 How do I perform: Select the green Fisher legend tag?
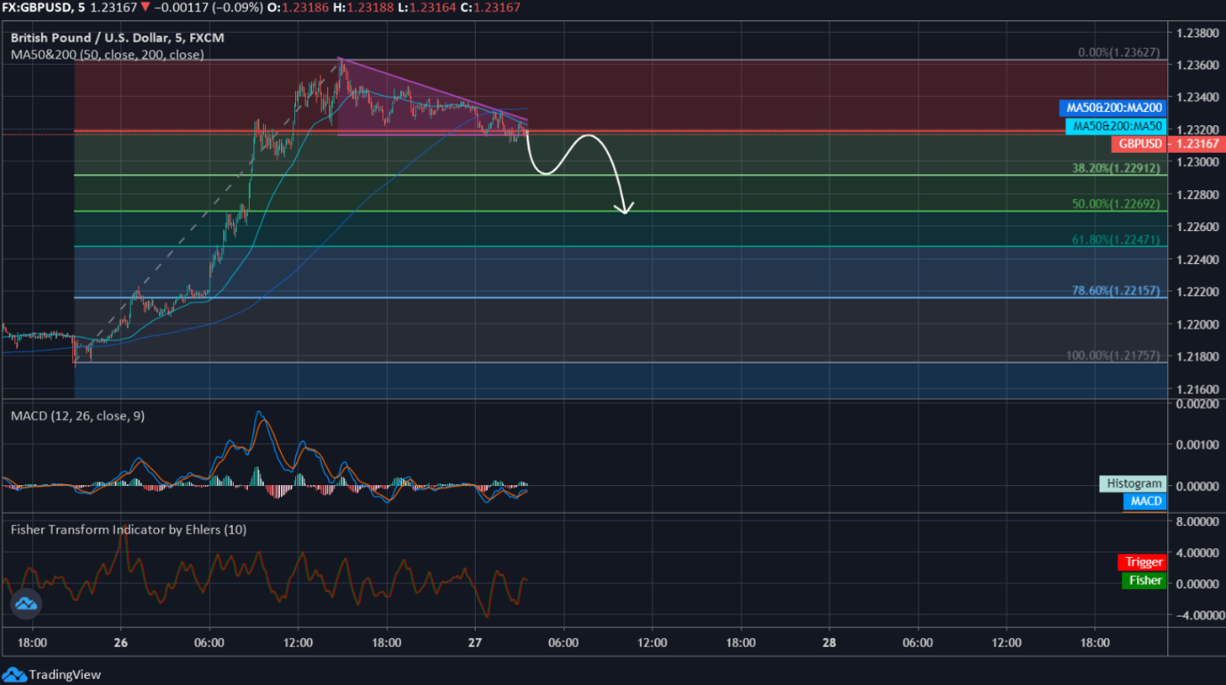click(1144, 580)
